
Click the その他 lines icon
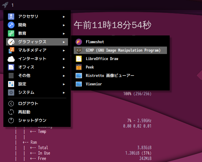point(11,76)
